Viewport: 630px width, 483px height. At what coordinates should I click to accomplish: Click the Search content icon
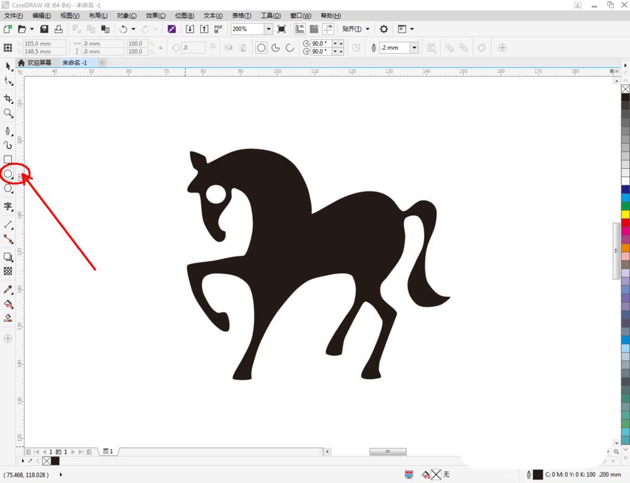coord(171,29)
